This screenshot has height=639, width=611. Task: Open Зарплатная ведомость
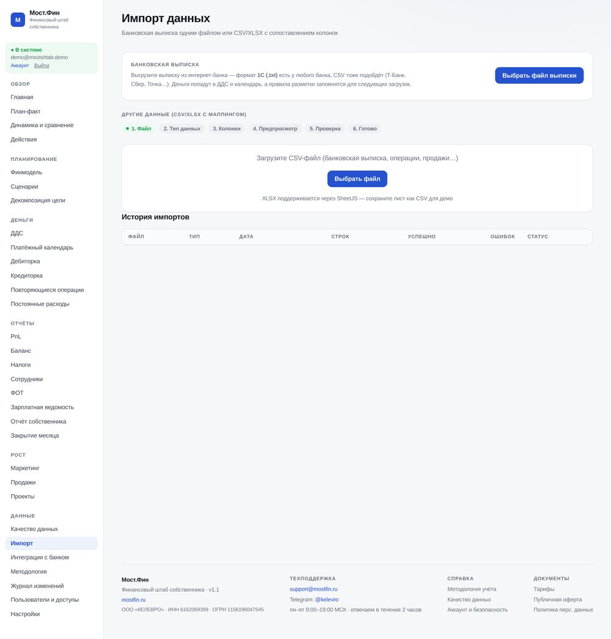(52, 407)
